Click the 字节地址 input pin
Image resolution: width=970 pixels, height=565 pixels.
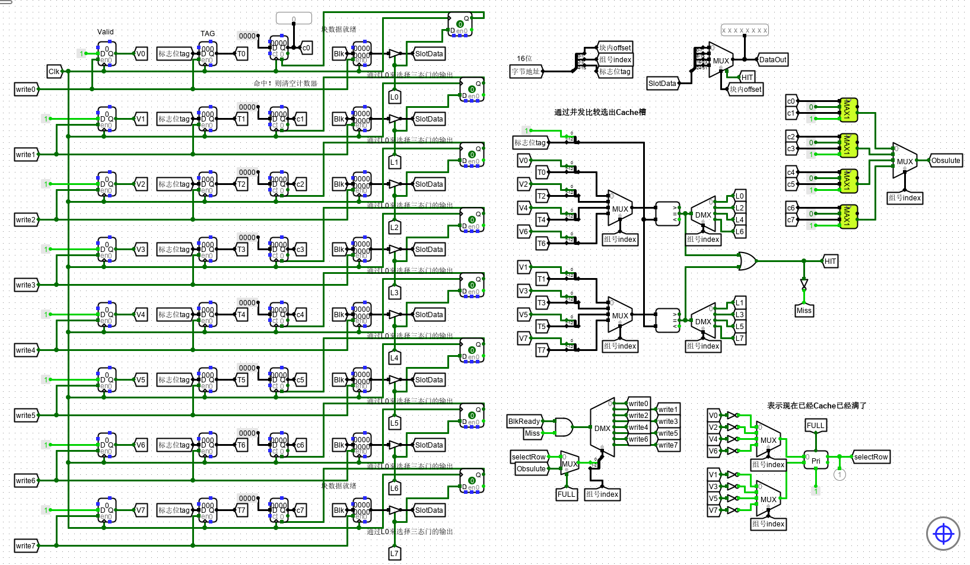(526, 72)
